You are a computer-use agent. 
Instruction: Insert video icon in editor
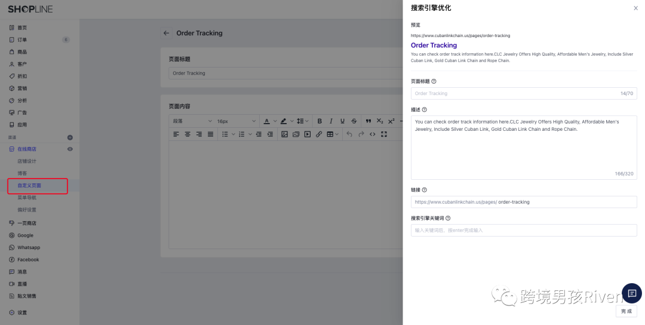pos(308,134)
